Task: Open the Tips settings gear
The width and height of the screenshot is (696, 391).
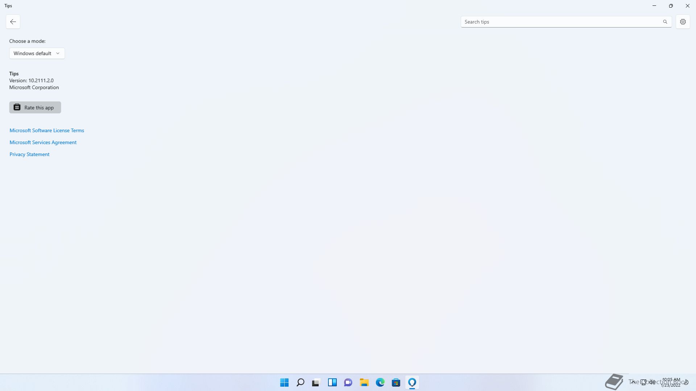Action: click(683, 22)
